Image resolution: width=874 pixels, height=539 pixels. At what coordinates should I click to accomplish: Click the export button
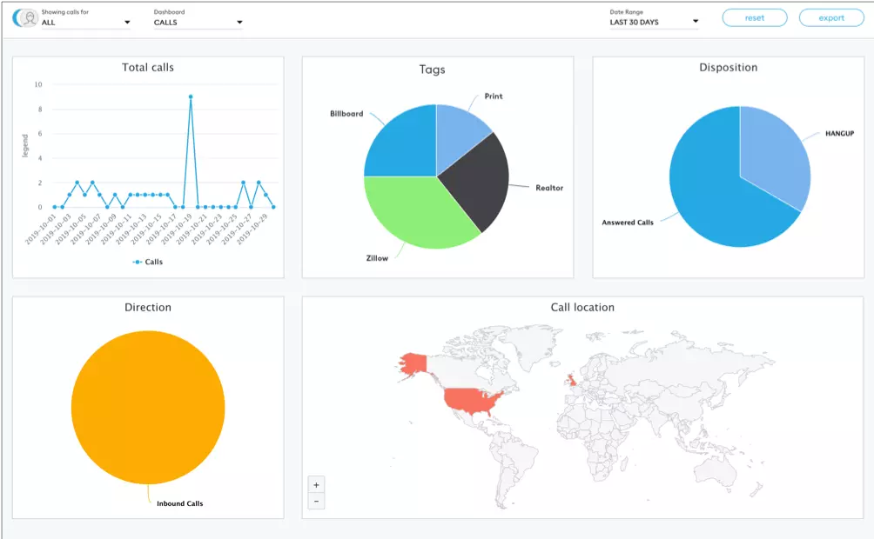(x=830, y=18)
